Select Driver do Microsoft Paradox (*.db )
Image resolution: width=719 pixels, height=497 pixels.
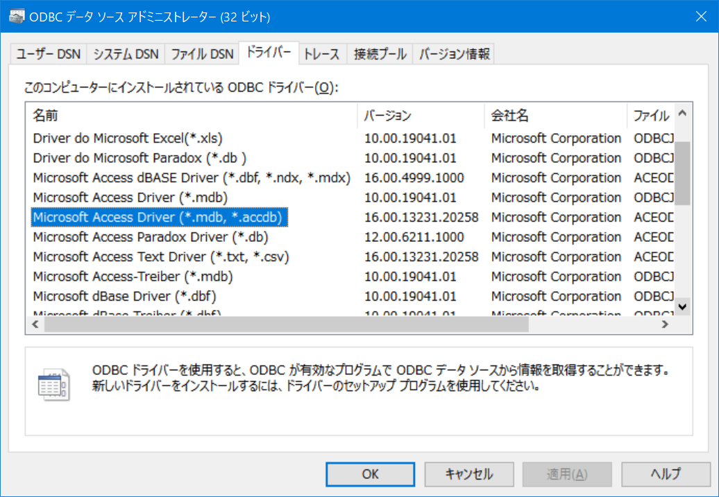(x=139, y=158)
